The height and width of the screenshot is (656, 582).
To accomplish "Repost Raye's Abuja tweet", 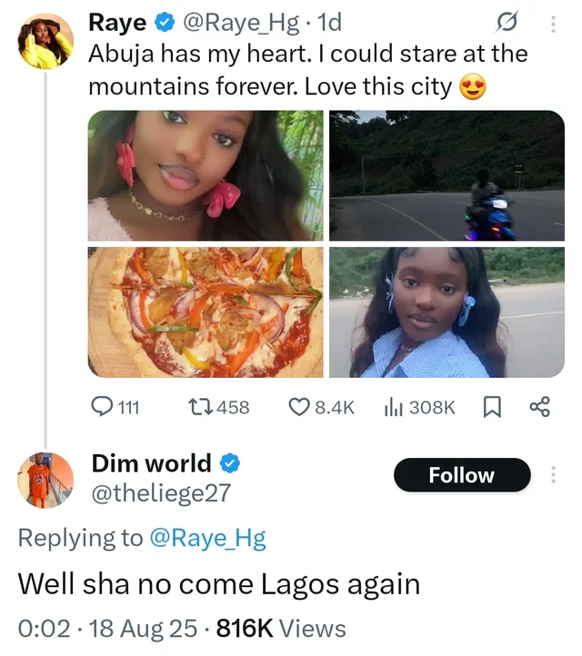I will coord(217,408).
